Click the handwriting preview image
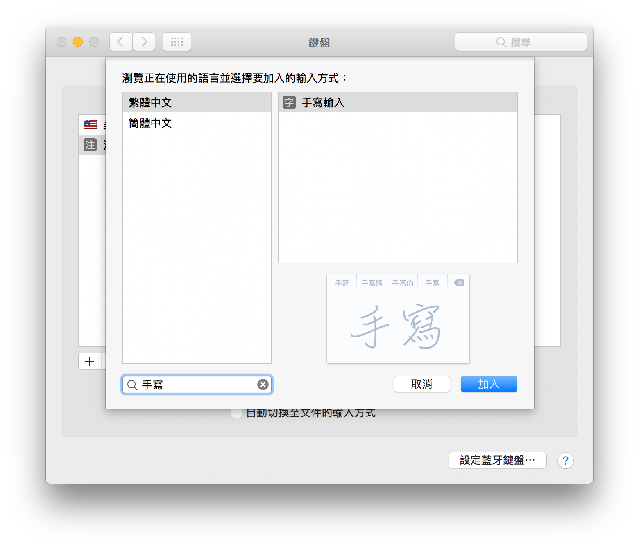 (x=398, y=319)
